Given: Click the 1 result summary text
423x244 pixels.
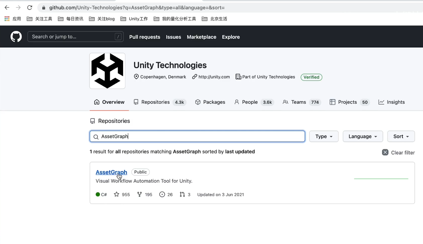Looking at the screenshot, I should pyautogui.click(x=172, y=152).
